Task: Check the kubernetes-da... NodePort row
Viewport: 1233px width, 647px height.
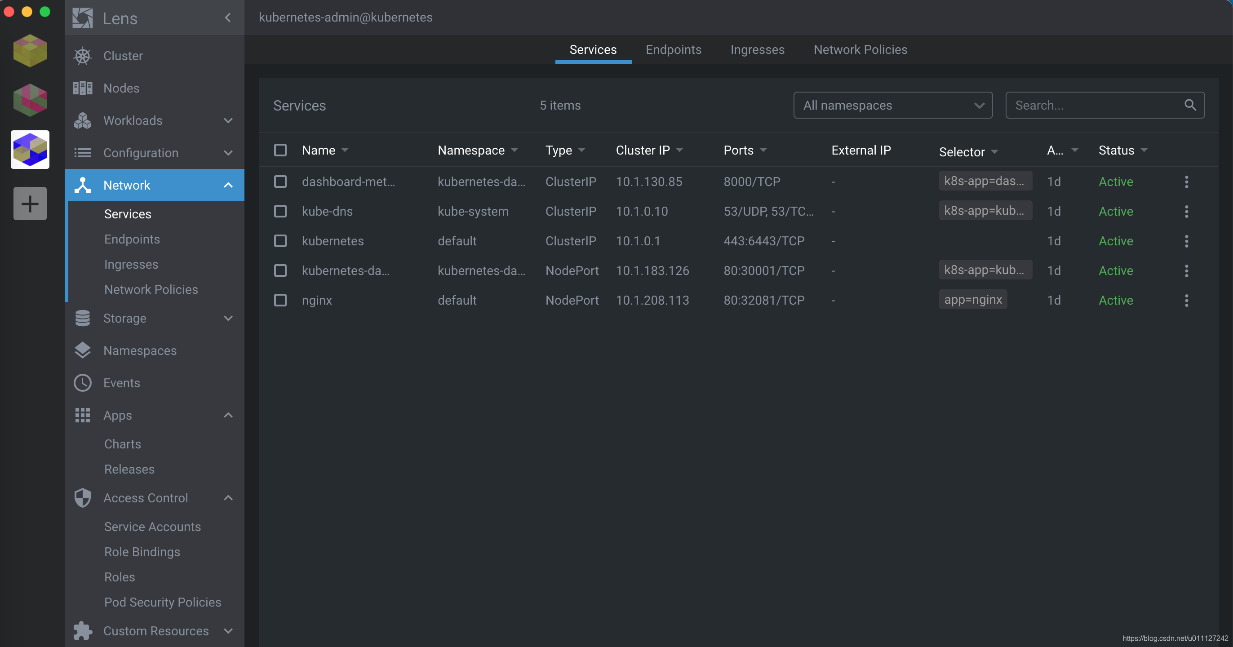Action: [x=280, y=271]
